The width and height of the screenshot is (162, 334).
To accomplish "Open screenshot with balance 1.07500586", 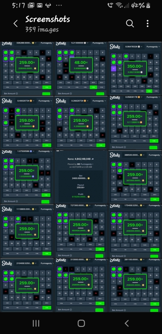I will 27,177.
